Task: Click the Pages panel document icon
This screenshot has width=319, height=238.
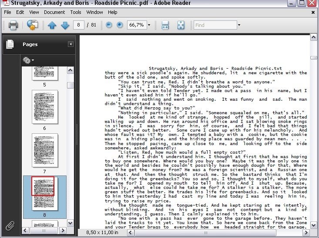Action: click(x=10, y=44)
